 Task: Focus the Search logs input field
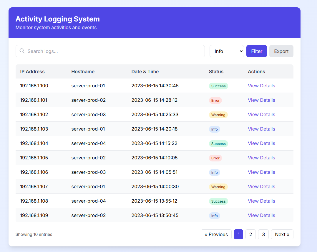click(110, 51)
